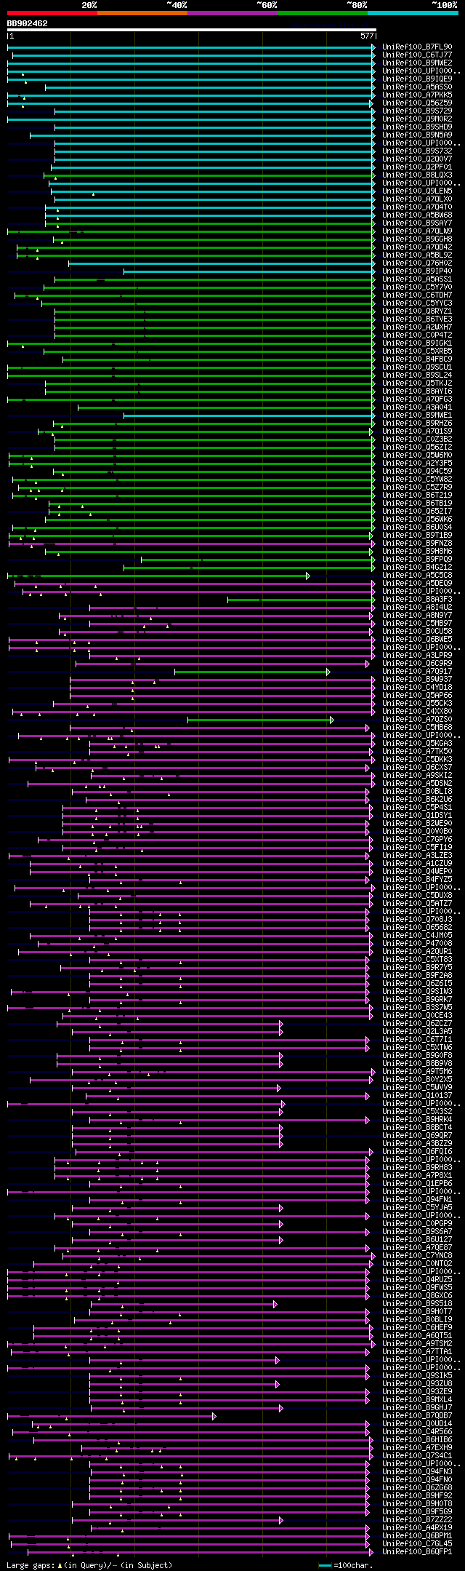The height and width of the screenshot is (1571, 465).
Task: Open hit UniRef100_A7Q917
Action: (x=417, y=671)
